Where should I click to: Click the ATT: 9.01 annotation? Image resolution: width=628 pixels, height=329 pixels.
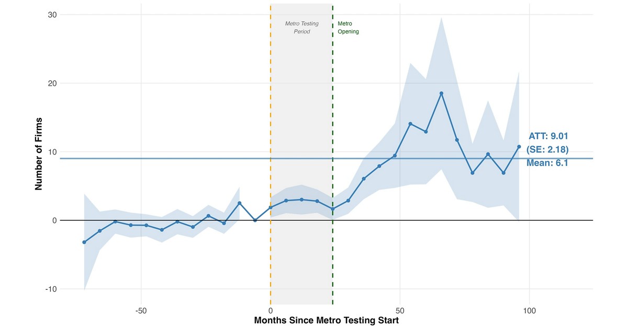point(548,136)
